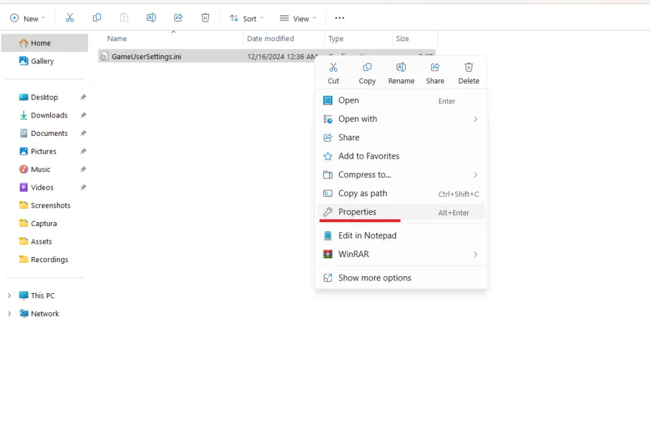The width and height of the screenshot is (650, 429).
Task: Choose Copy in the context menu
Action: click(367, 74)
